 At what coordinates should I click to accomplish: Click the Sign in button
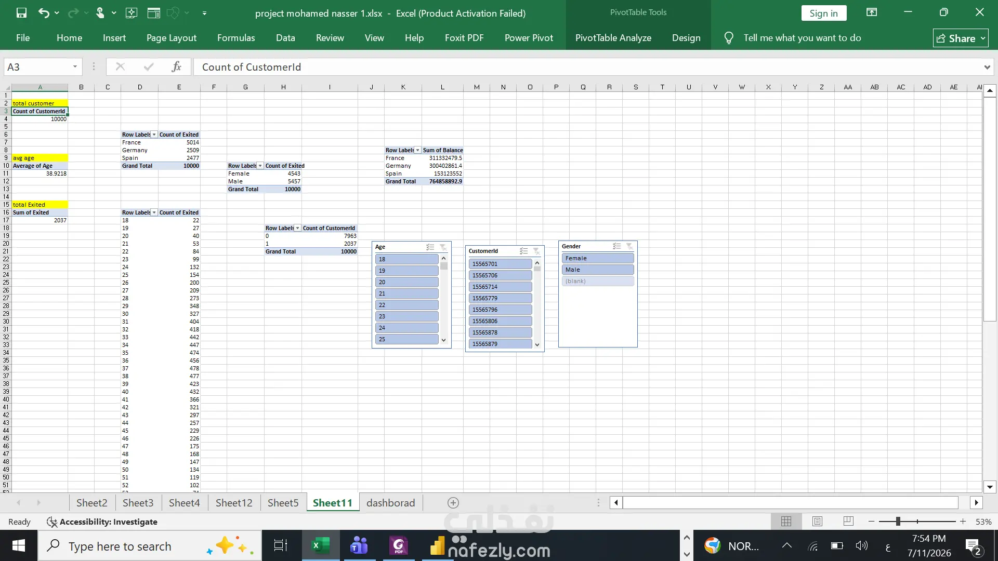[824, 14]
